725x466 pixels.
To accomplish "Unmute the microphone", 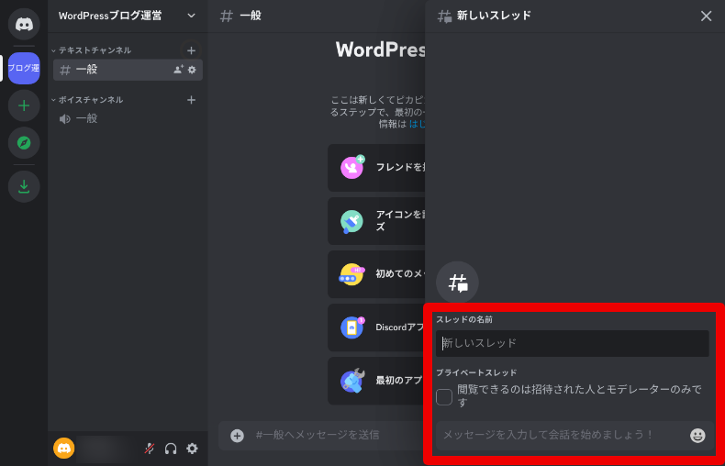I will [x=150, y=448].
